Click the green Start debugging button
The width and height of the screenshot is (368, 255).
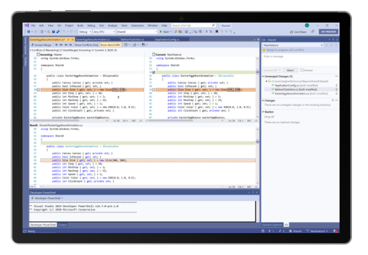pyautogui.click(x=164, y=31)
